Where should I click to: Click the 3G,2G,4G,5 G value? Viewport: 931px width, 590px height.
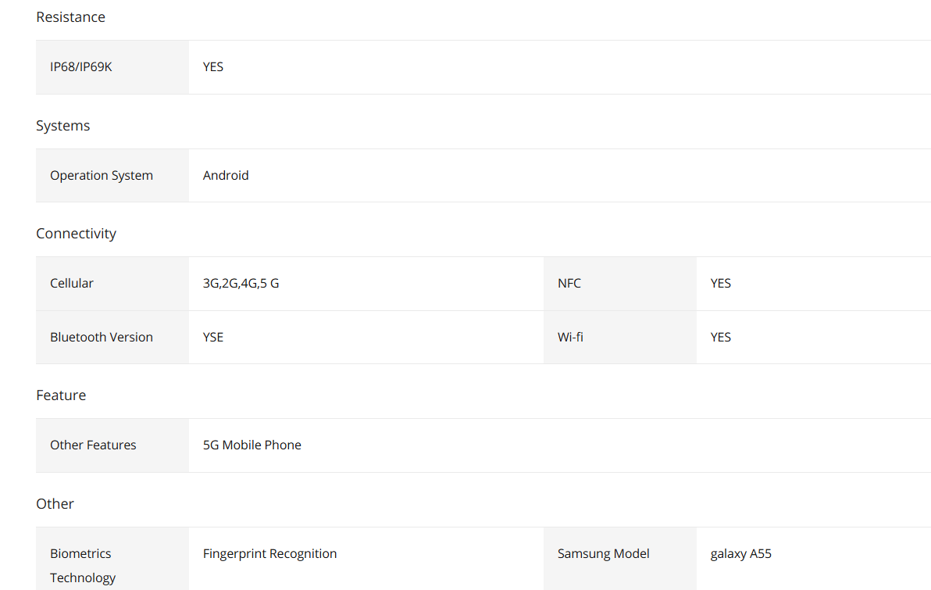coord(241,284)
